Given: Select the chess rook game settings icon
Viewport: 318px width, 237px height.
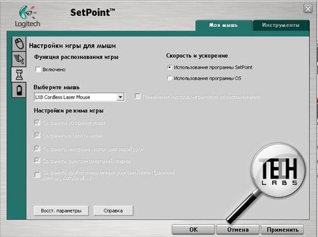Looking at the screenshot, I should click(19, 74).
